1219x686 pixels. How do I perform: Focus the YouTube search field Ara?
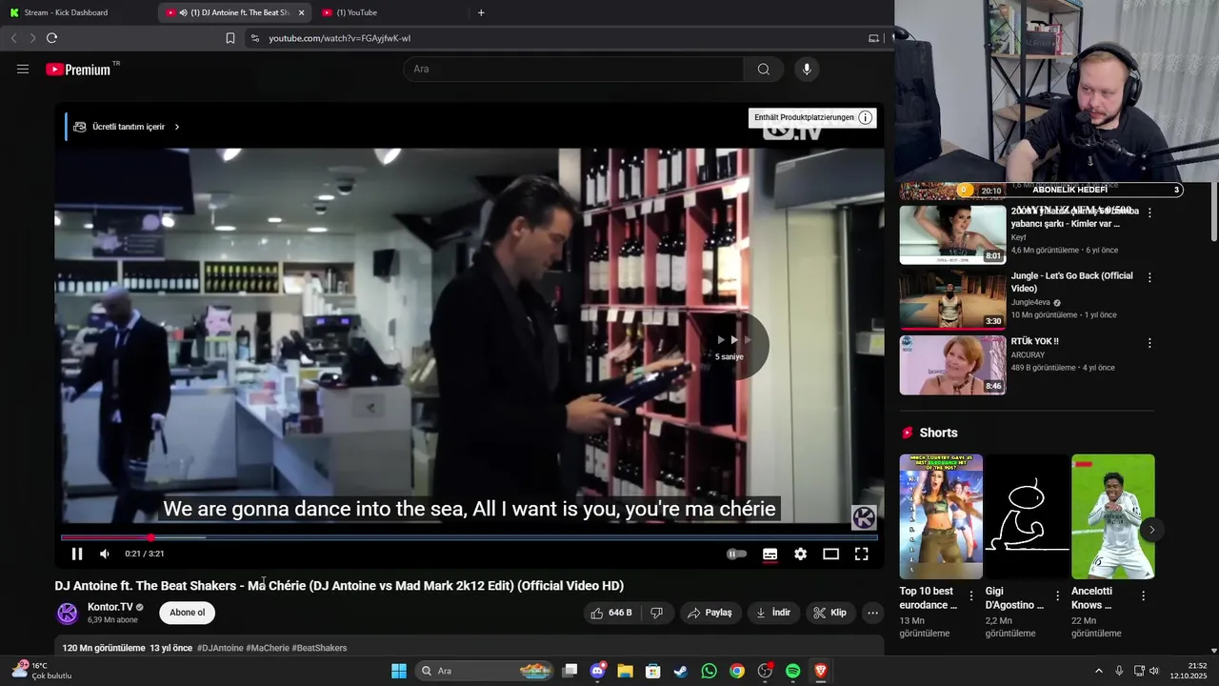(573, 70)
